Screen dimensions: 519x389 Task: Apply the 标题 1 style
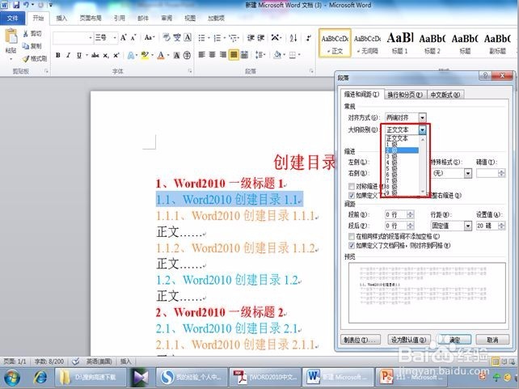point(400,43)
